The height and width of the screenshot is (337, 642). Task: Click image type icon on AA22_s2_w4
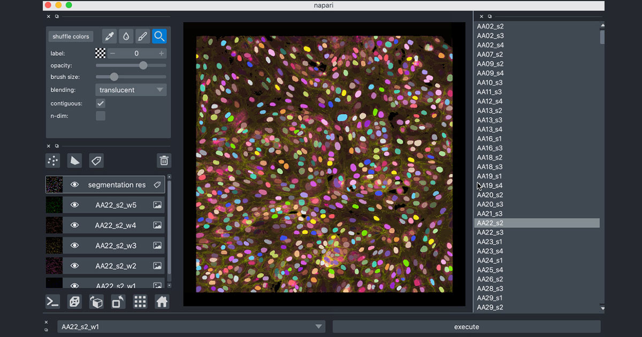click(157, 225)
